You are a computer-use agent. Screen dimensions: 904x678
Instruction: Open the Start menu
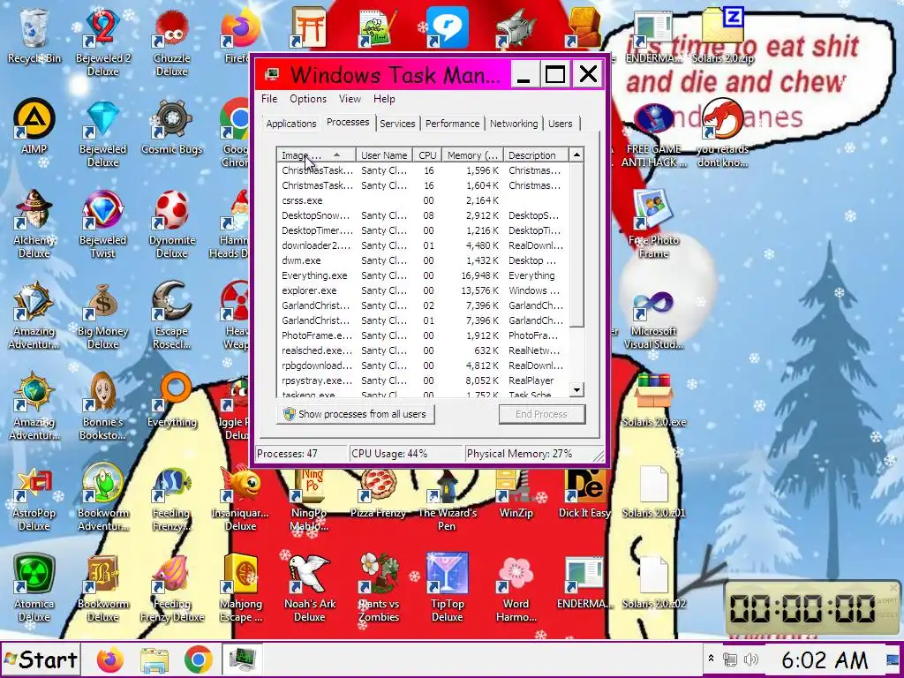point(41,659)
